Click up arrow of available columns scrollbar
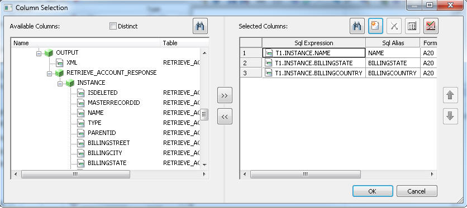This screenshot has width=467, height=208. coord(204,53)
